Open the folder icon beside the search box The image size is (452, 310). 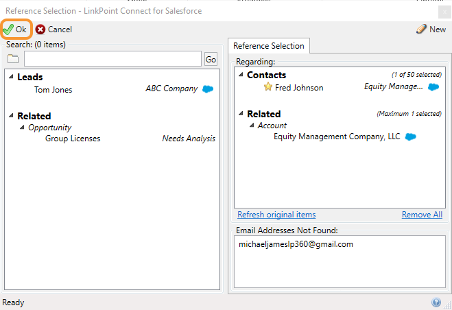click(13, 59)
